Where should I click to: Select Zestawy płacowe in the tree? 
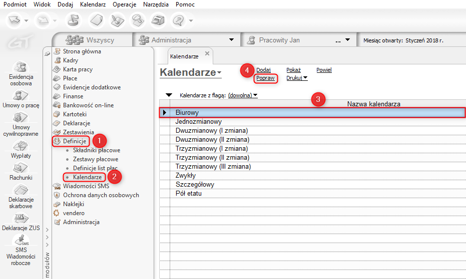96,159
